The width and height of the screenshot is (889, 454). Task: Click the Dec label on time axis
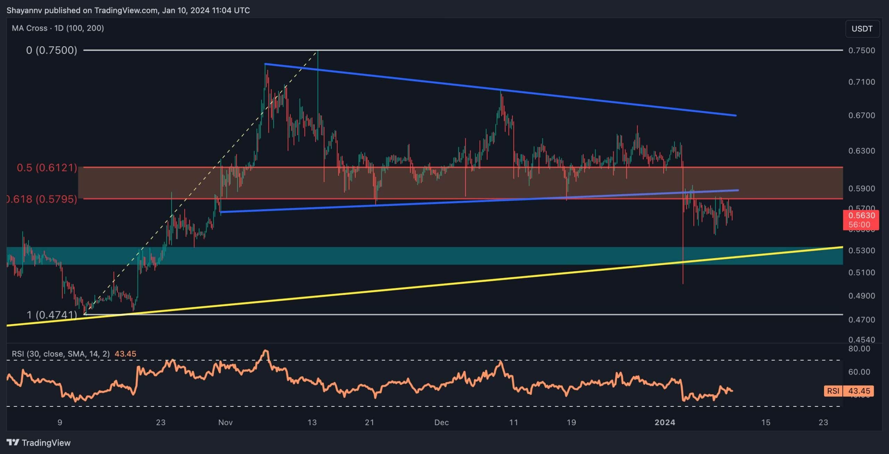pyautogui.click(x=441, y=422)
